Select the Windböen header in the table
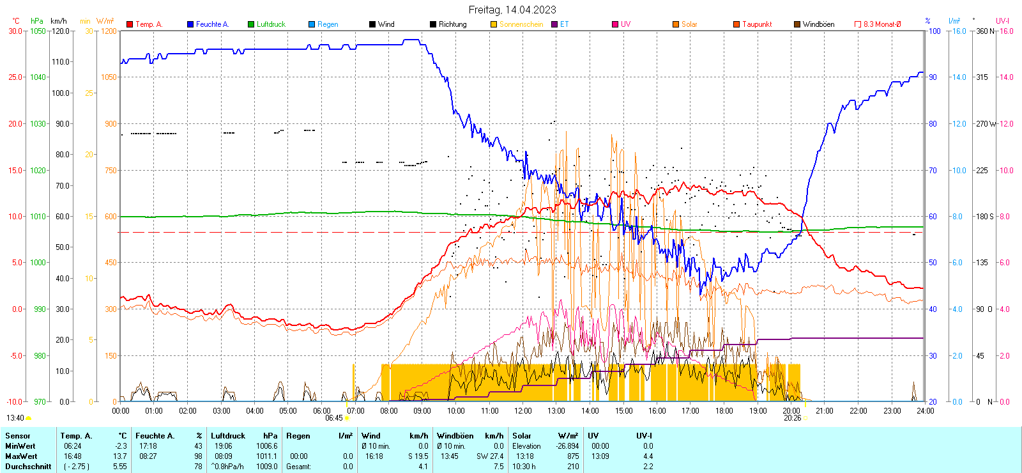The width and height of the screenshot is (1022, 473). coord(455,436)
